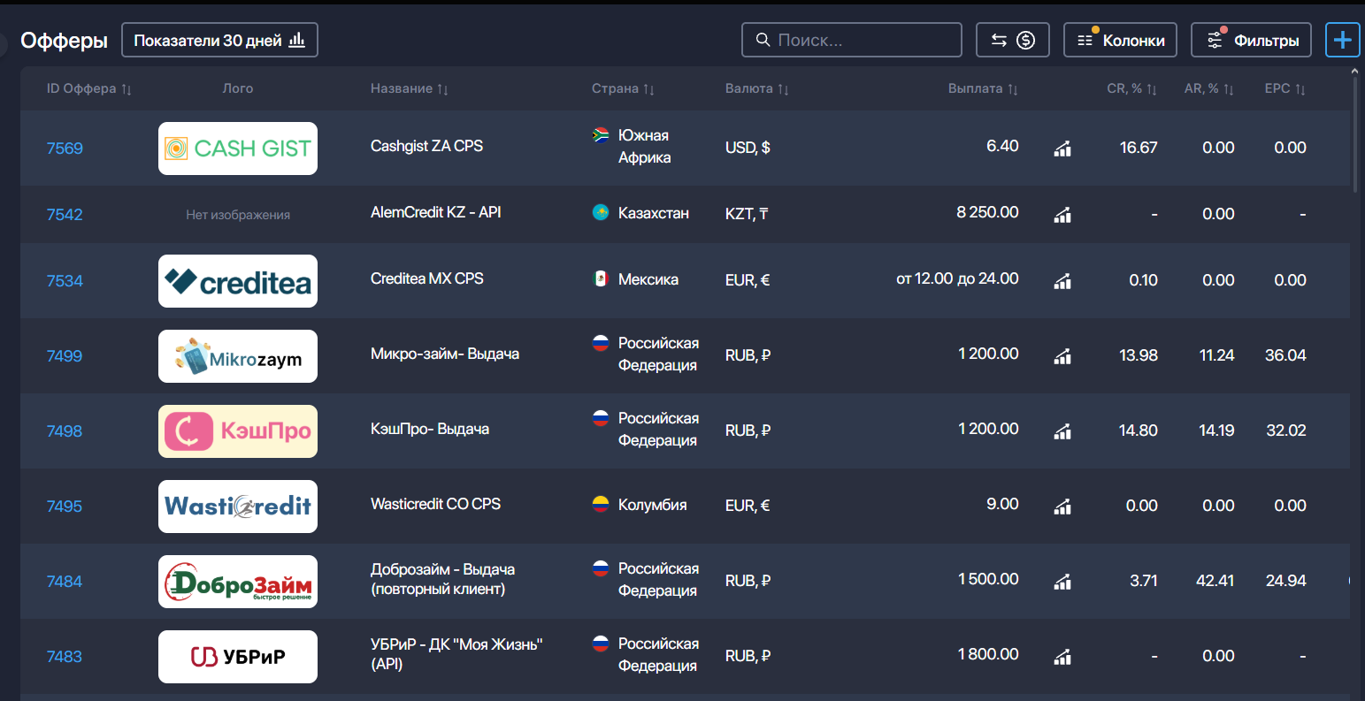The height and width of the screenshot is (701, 1365).
Task: Open the Фильтры panel
Action: coord(1251,40)
